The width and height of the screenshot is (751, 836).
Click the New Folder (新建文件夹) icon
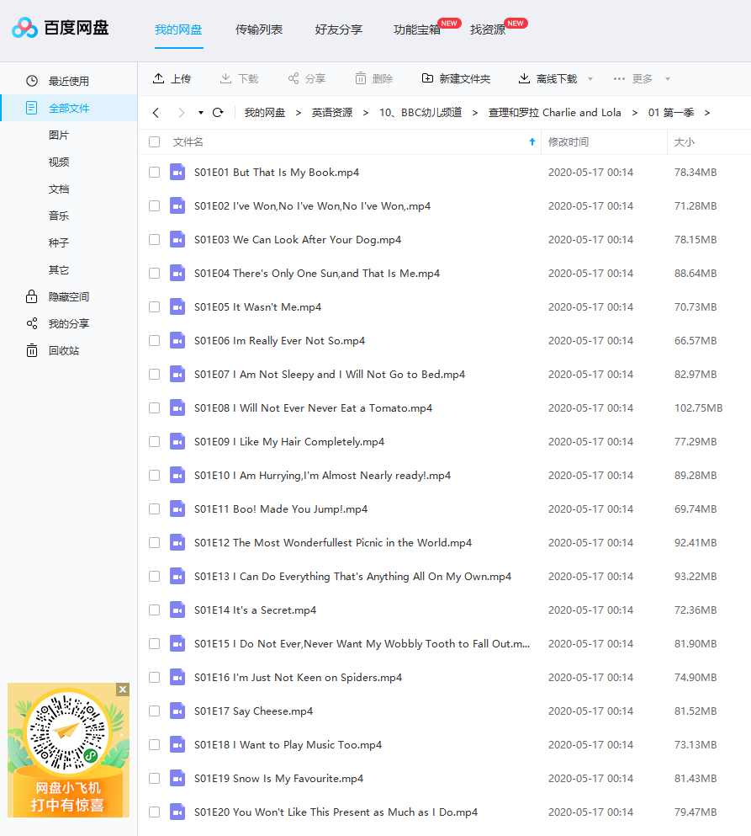click(428, 78)
